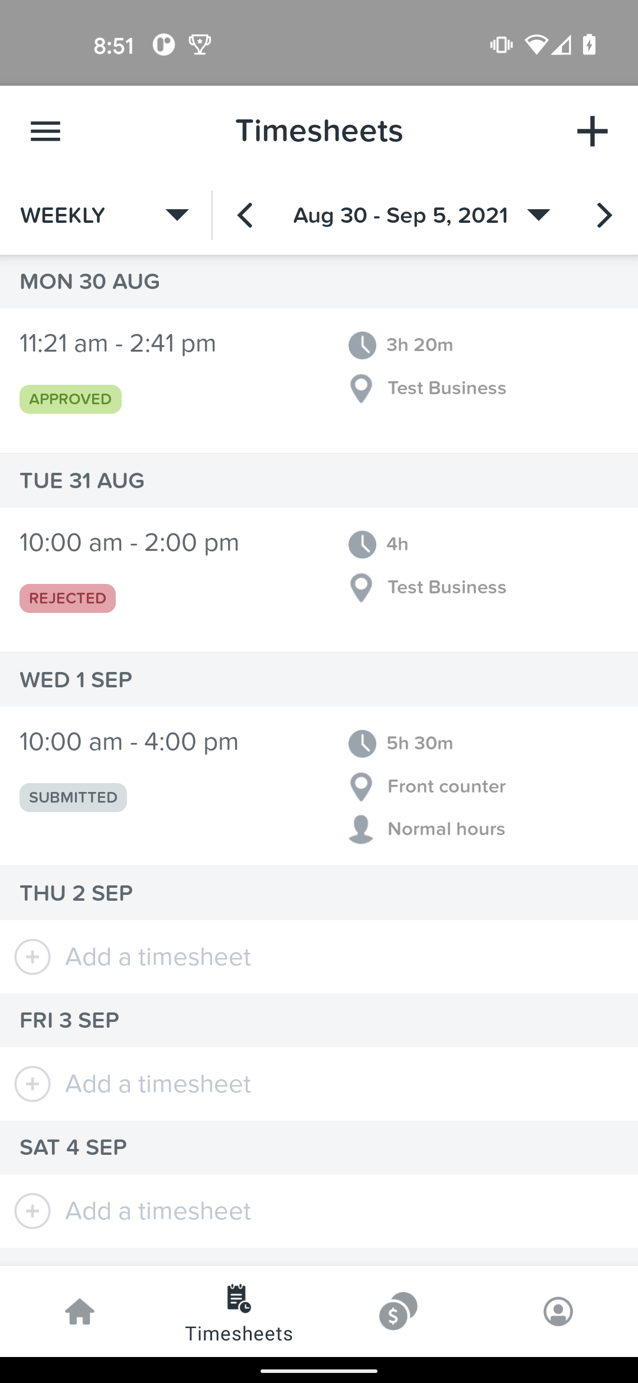Open the SUBMITTED Wednesday timesheet entry
This screenshot has height=1383, width=638.
[x=319, y=786]
